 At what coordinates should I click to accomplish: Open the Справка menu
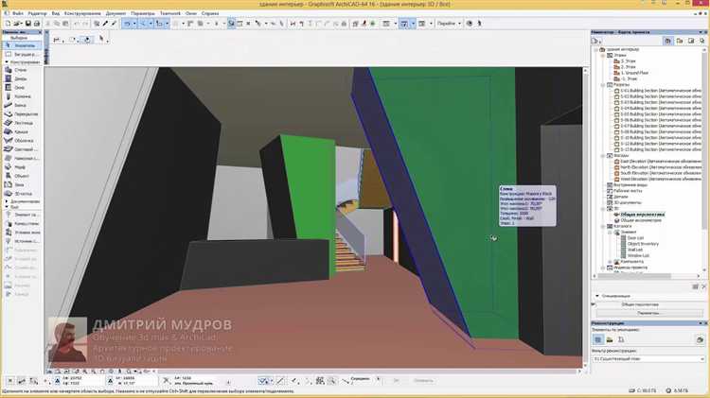(210, 13)
